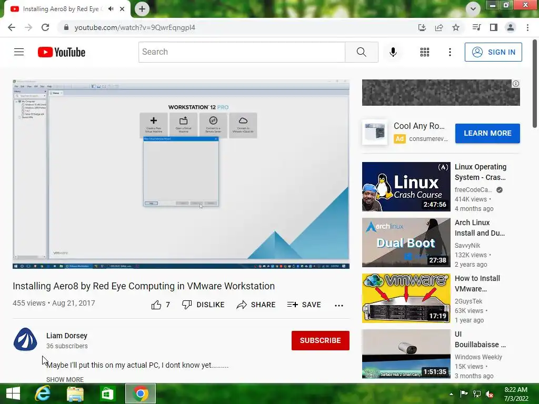Click SIGN IN button

tap(493, 52)
